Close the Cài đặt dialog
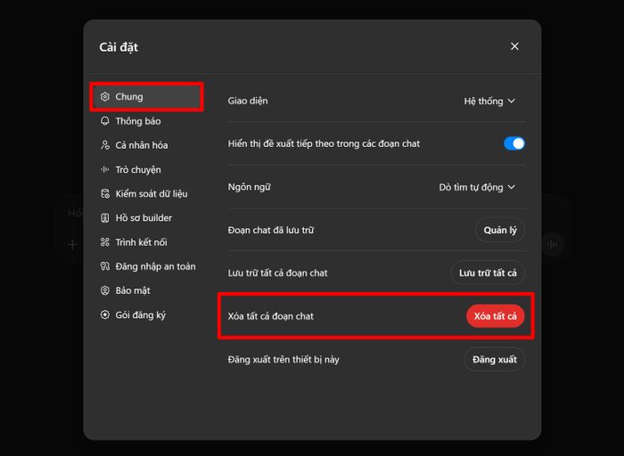This screenshot has width=624, height=456. click(514, 46)
